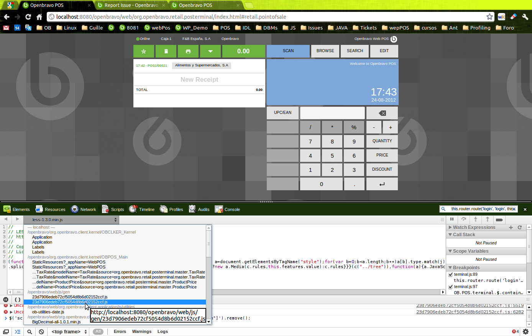The width and height of the screenshot is (532, 336).
Task: Switch to the EDIT tab
Action: (x=384, y=51)
